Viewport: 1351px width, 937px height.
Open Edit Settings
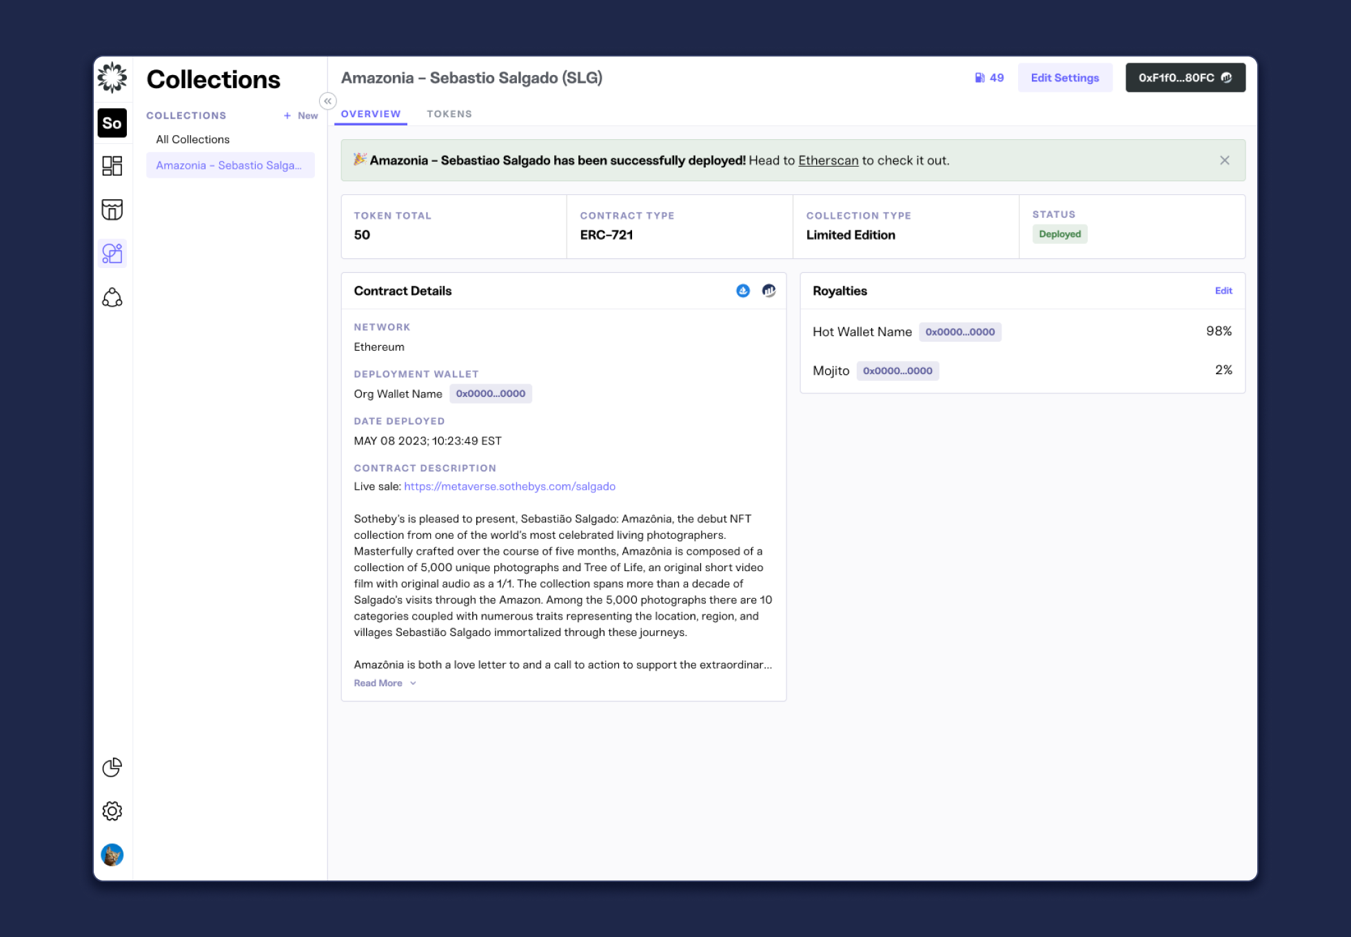1065,78
